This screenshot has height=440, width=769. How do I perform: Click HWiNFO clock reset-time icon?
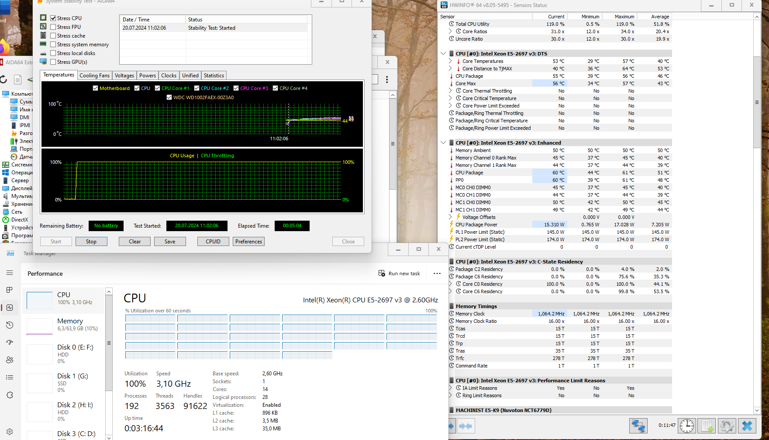[x=687, y=426]
